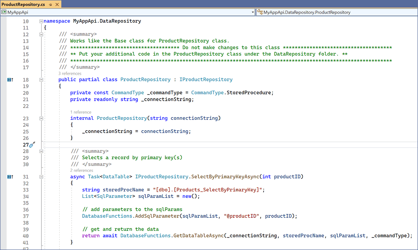Image resolution: width=418 pixels, height=250 pixels.
Task: Open the '3 references' CodeLens link
Action: pos(70,73)
